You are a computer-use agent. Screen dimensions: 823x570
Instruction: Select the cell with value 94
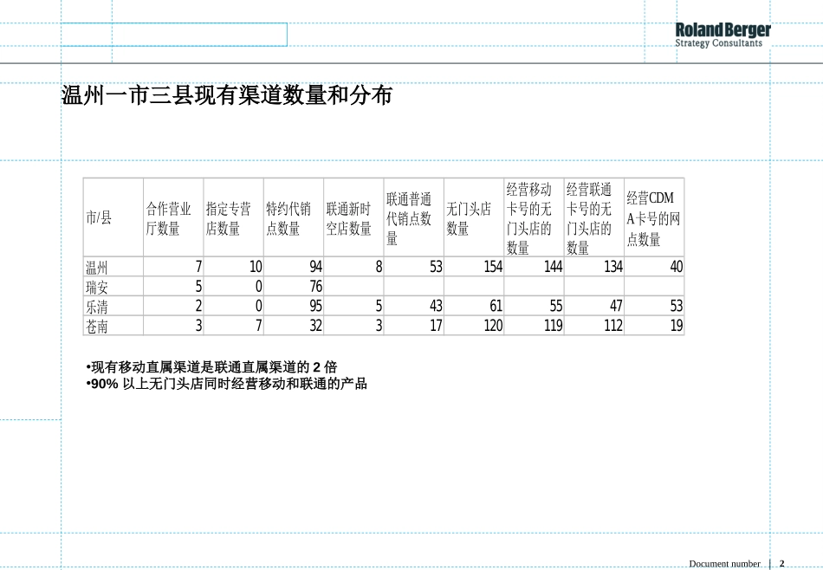(x=294, y=267)
